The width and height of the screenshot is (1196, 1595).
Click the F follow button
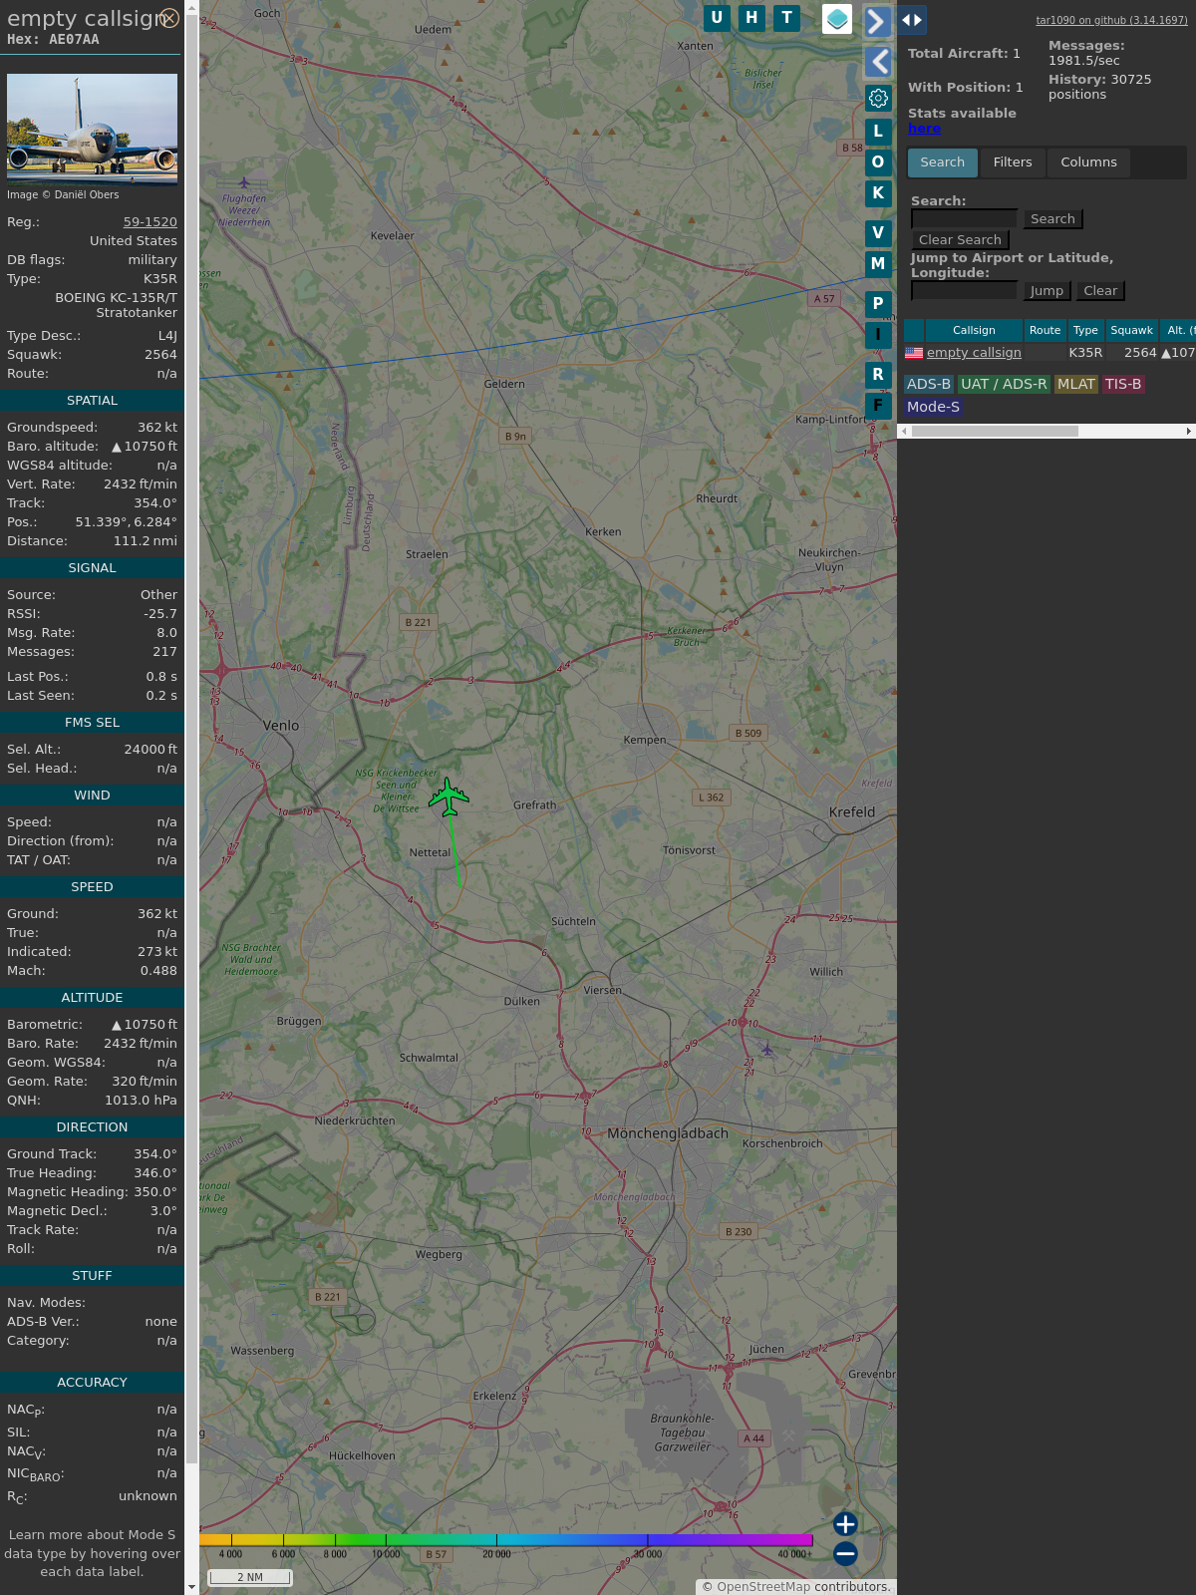click(x=878, y=406)
